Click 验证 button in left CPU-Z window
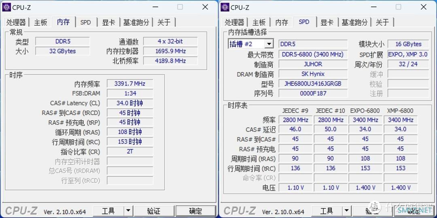The height and width of the screenshot is (218, 437). [154, 211]
